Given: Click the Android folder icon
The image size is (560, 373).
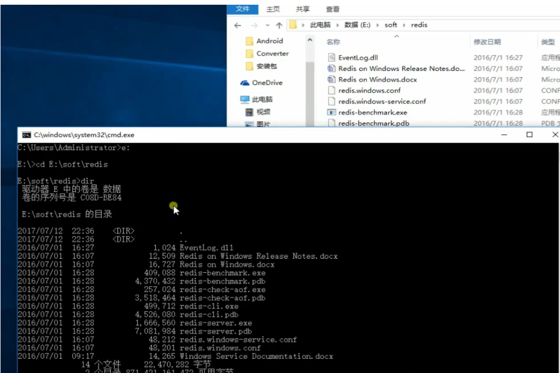Looking at the screenshot, I should (x=249, y=41).
